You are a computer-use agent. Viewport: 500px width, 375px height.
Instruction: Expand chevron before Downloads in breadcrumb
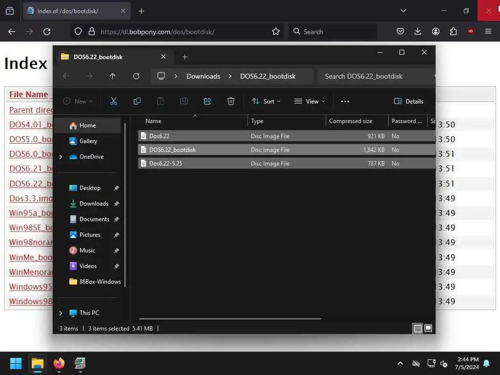[x=176, y=77]
